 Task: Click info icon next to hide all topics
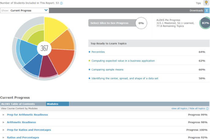(208, 108)
